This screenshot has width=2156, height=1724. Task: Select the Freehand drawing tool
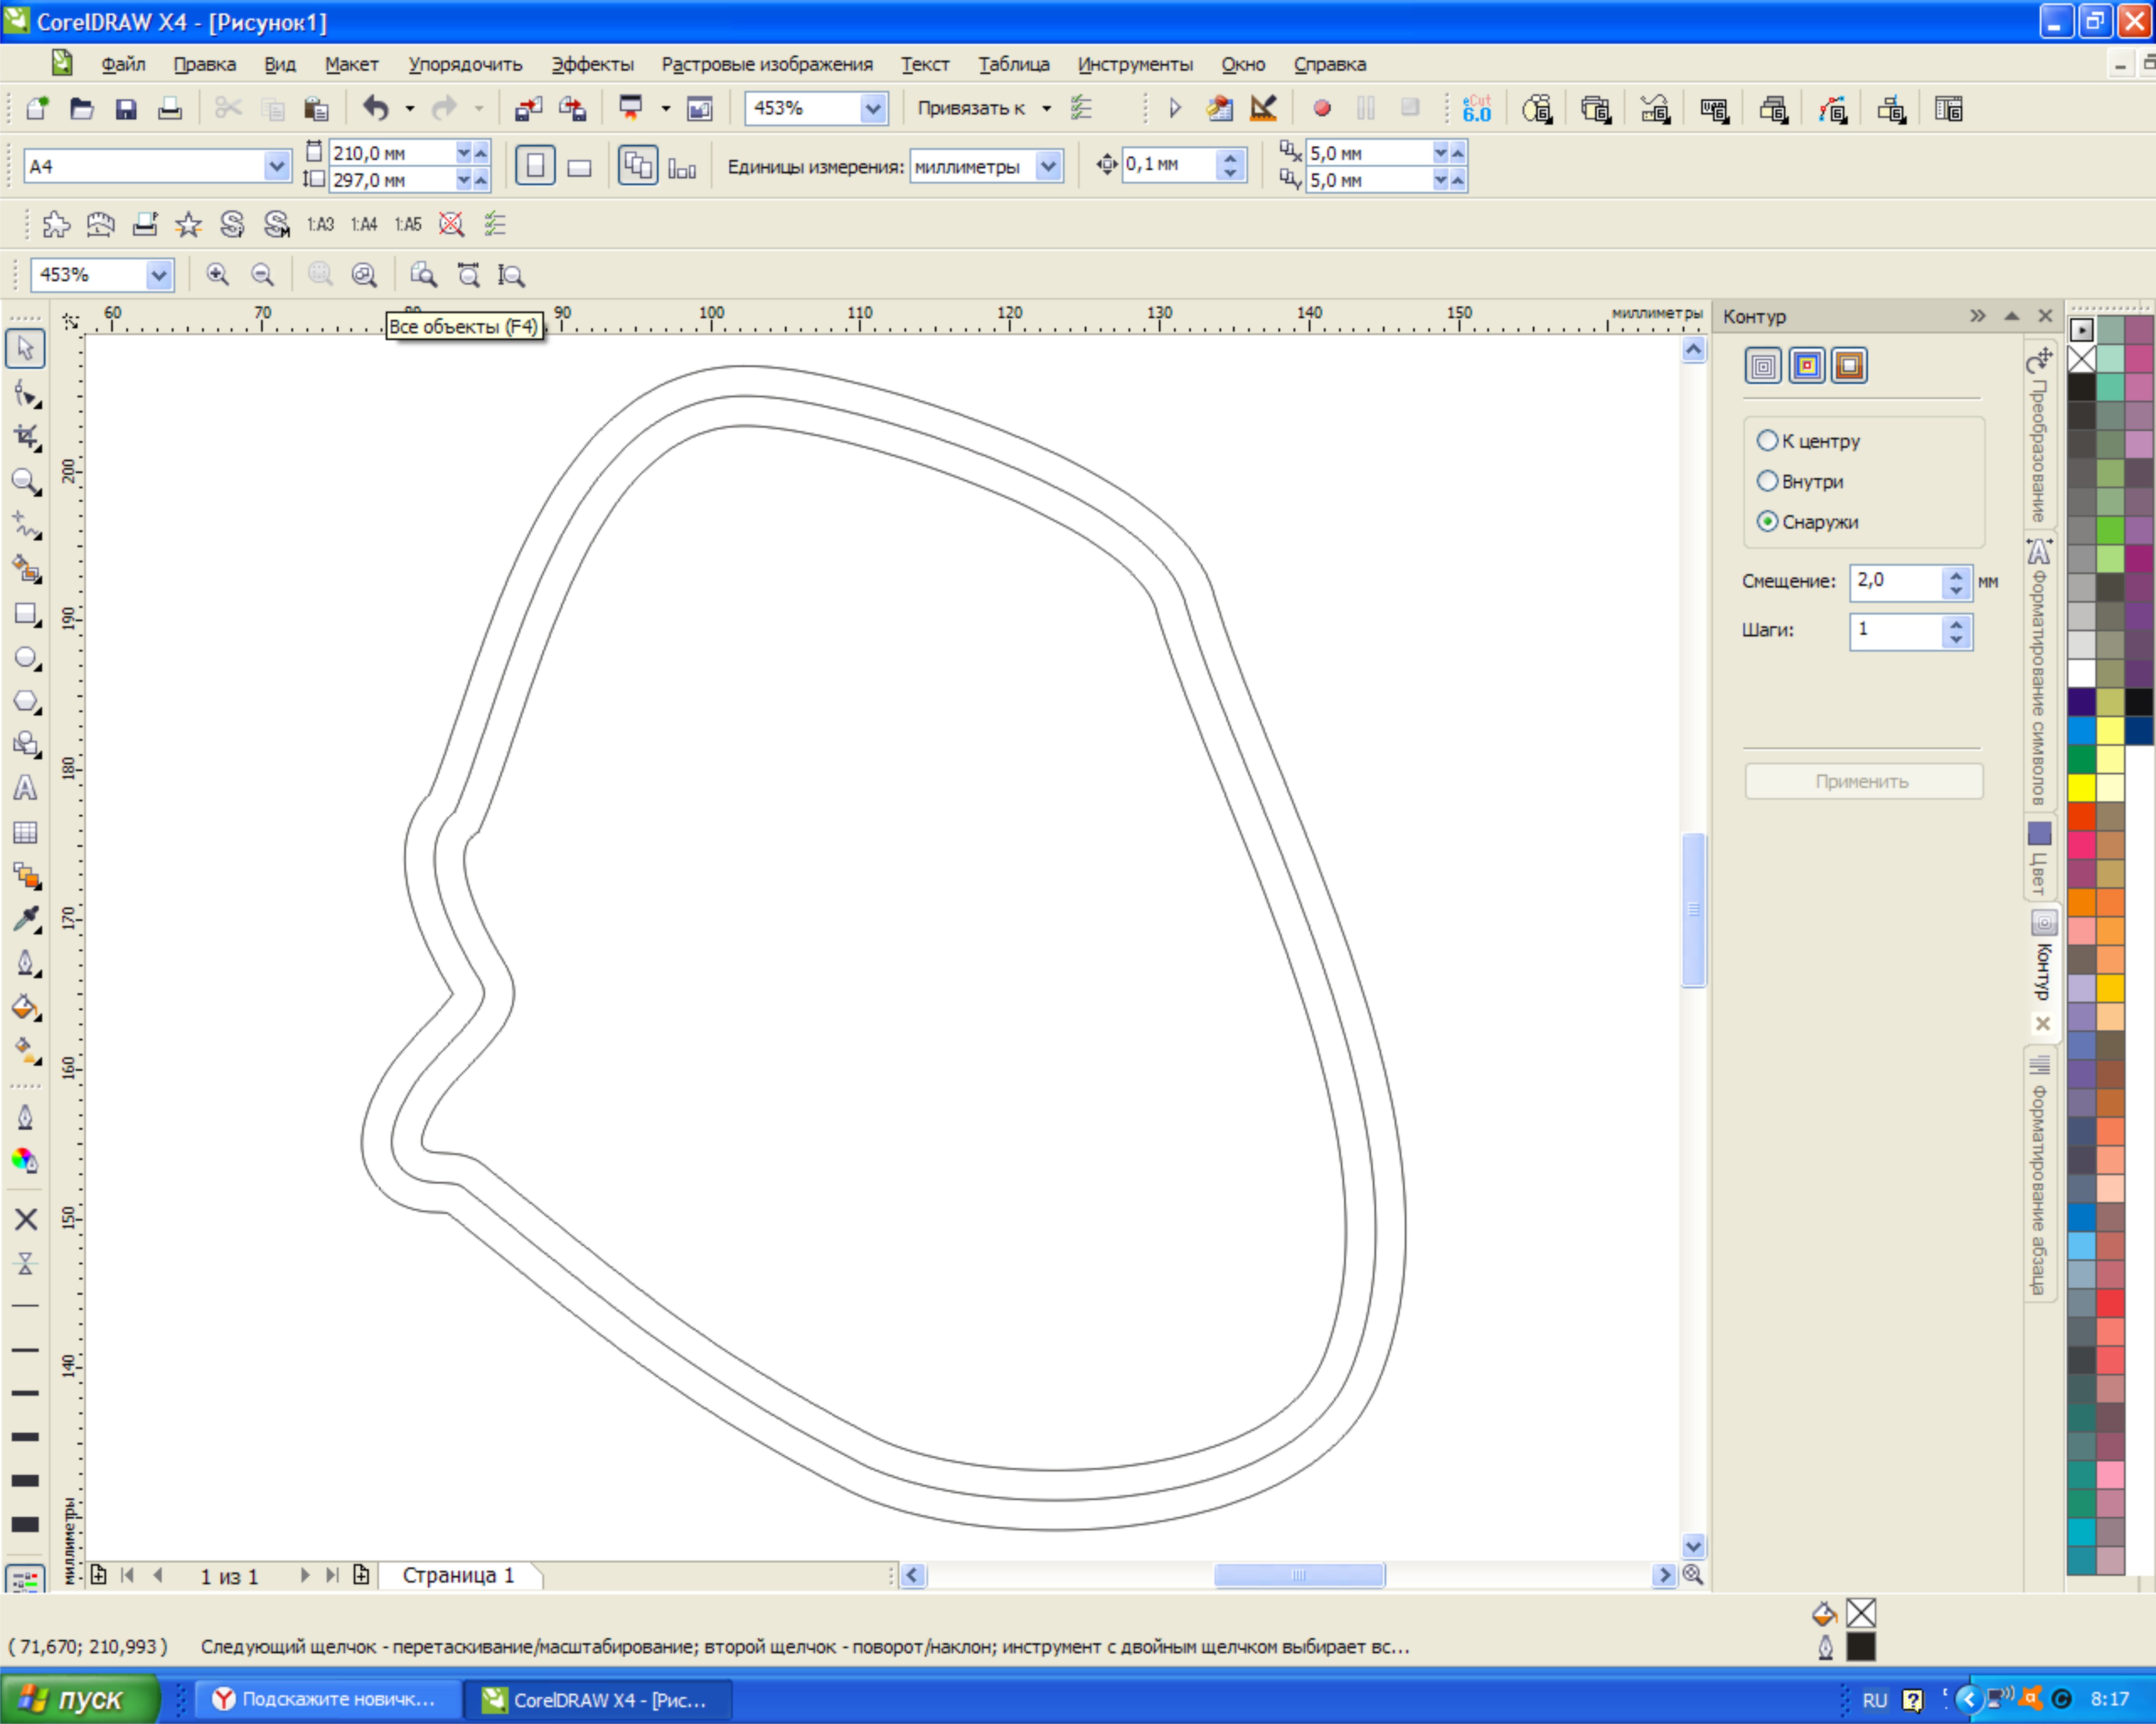point(25,525)
